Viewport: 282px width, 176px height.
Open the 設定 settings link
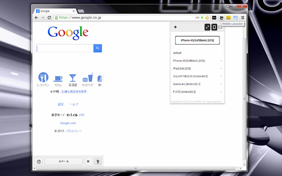(61, 104)
